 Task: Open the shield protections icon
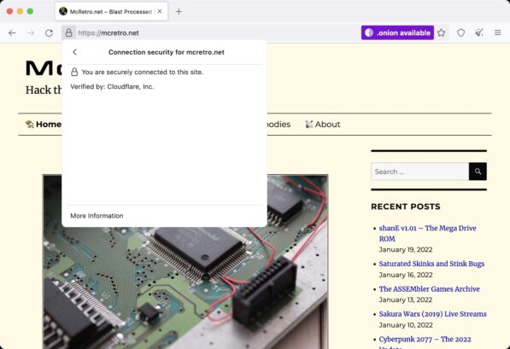[x=461, y=32]
